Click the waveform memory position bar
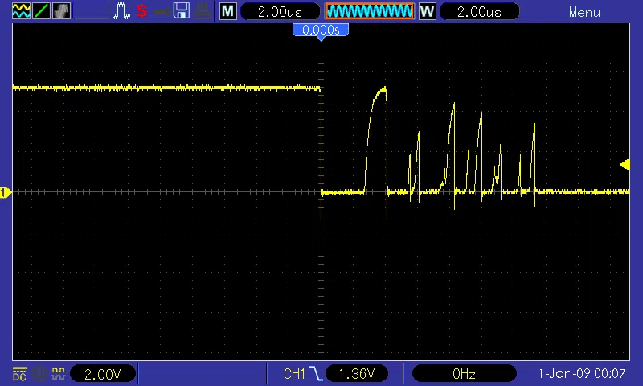This screenshot has height=386, width=643. click(x=370, y=11)
